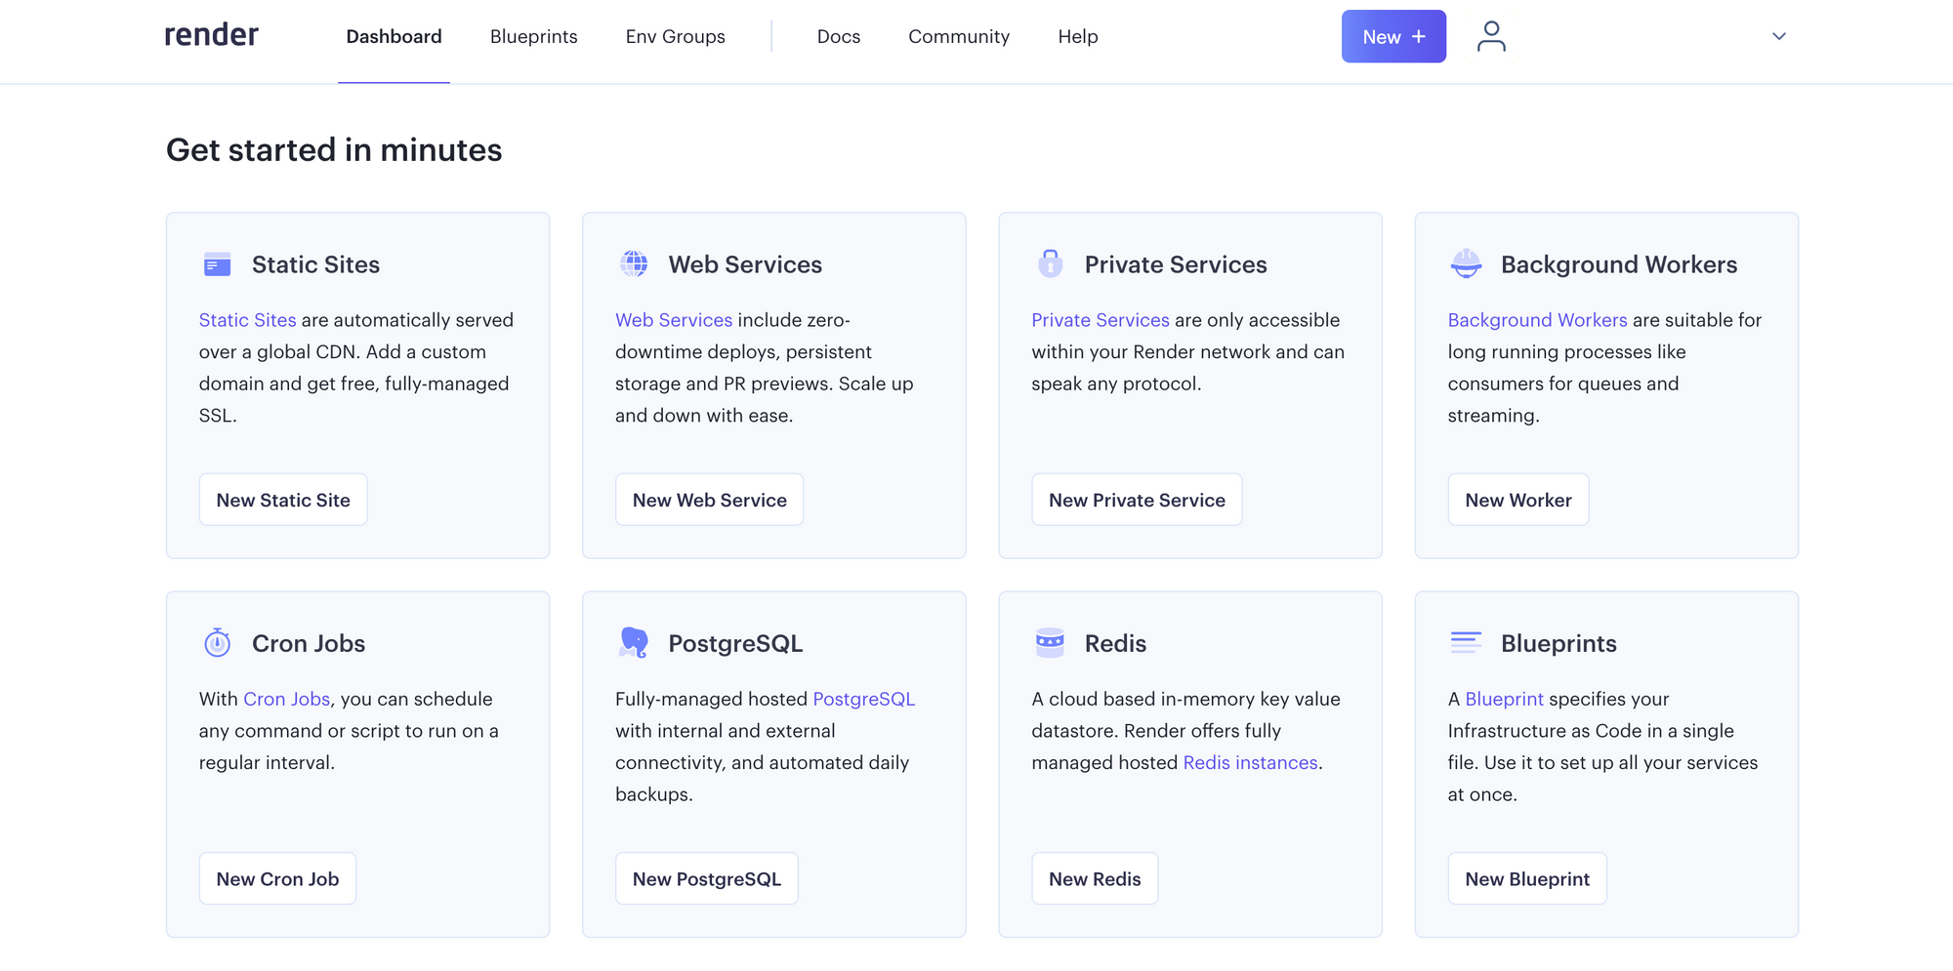Click the Blueprint hyperlink in the description
Image resolution: width=1953 pixels, height=971 pixels.
[1504, 699]
